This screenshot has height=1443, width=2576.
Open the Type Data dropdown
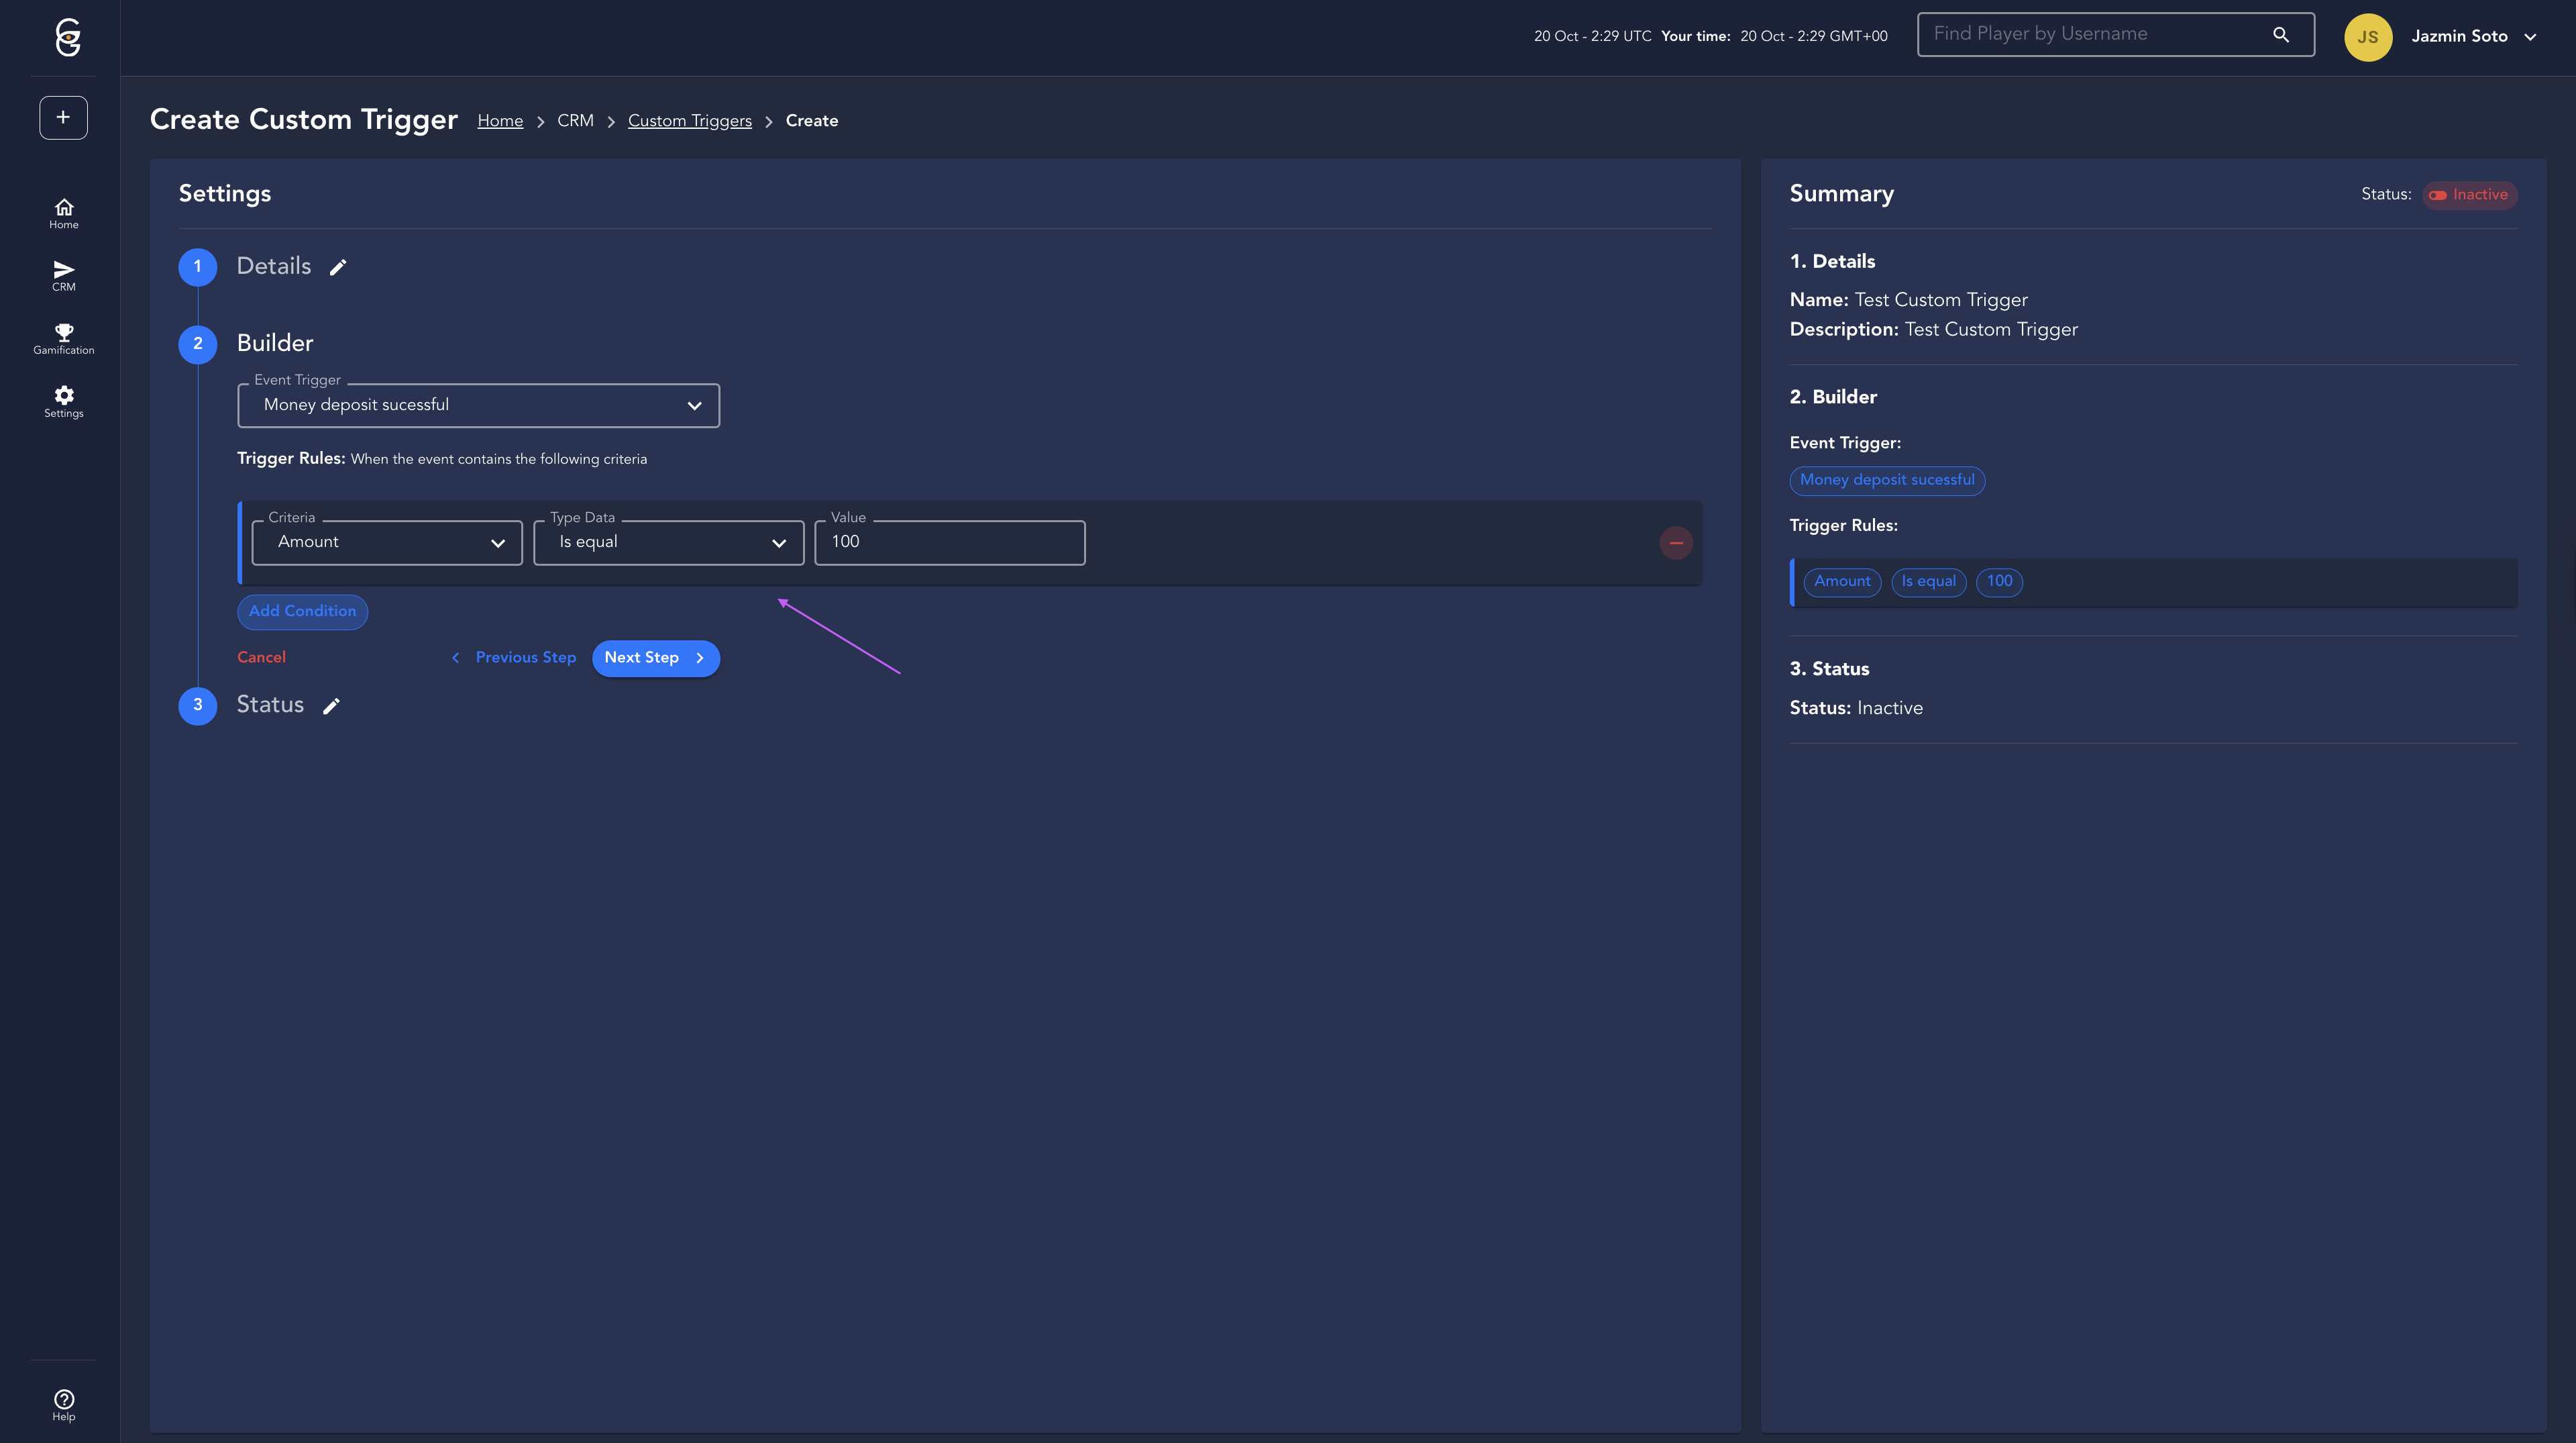(668, 542)
